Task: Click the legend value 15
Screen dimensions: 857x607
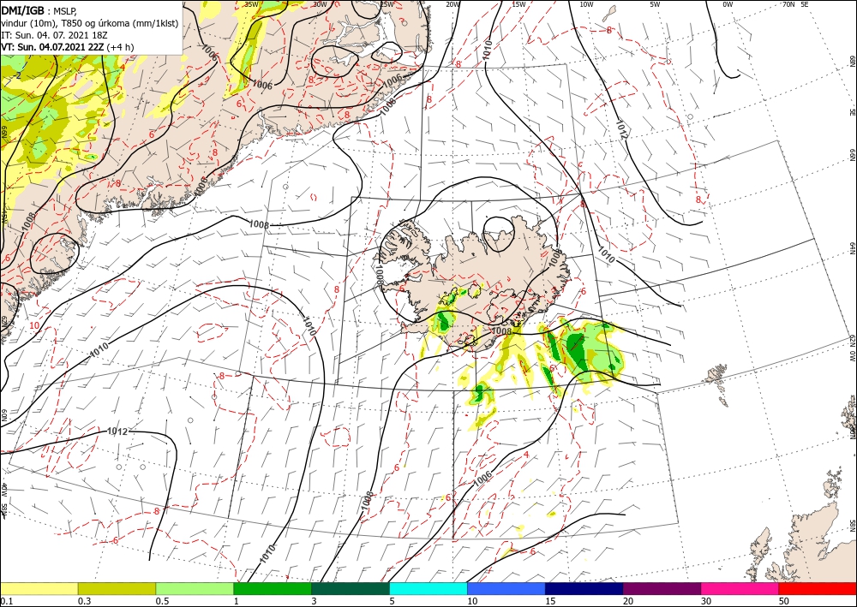Action: (x=550, y=601)
